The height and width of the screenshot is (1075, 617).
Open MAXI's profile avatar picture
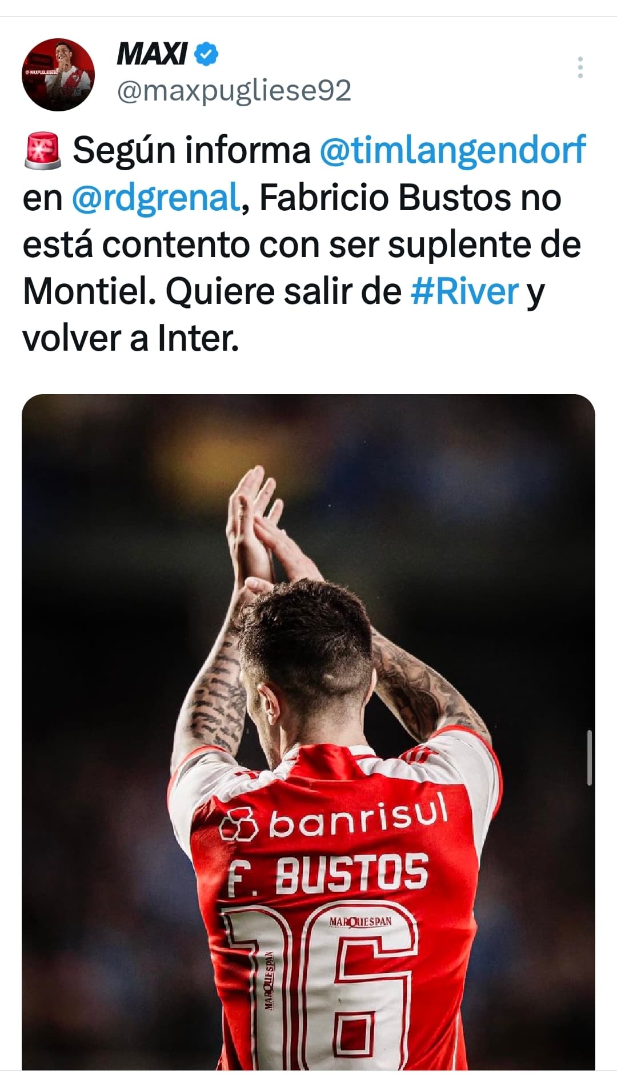(58, 74)
